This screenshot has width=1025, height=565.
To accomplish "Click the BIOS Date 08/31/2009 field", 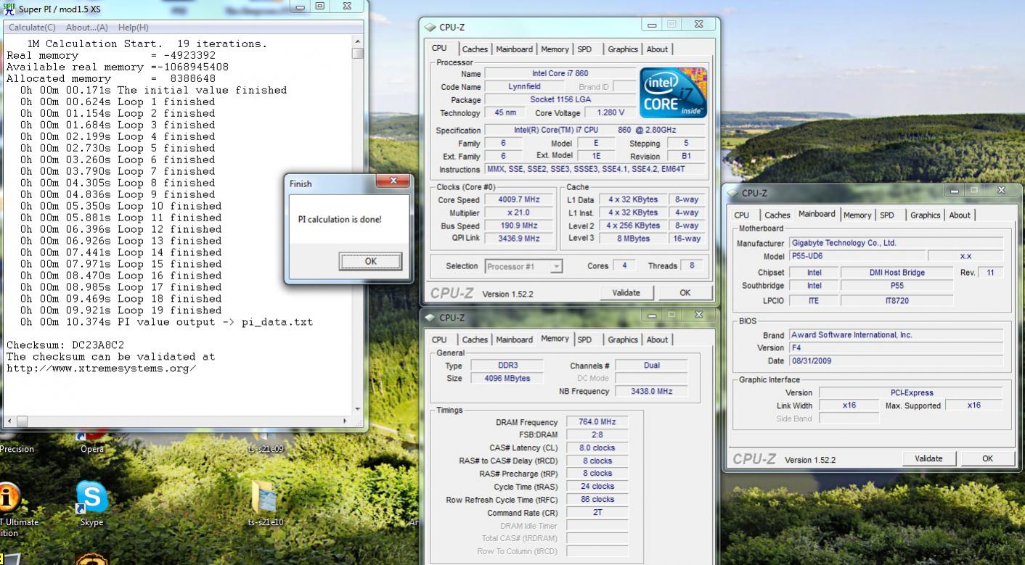I will click(896, 361).
